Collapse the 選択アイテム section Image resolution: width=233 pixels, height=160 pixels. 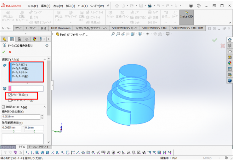[45, 59]
